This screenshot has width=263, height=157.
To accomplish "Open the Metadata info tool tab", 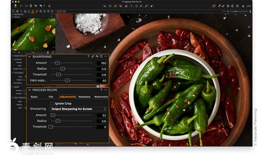I will tap(44, 11).
